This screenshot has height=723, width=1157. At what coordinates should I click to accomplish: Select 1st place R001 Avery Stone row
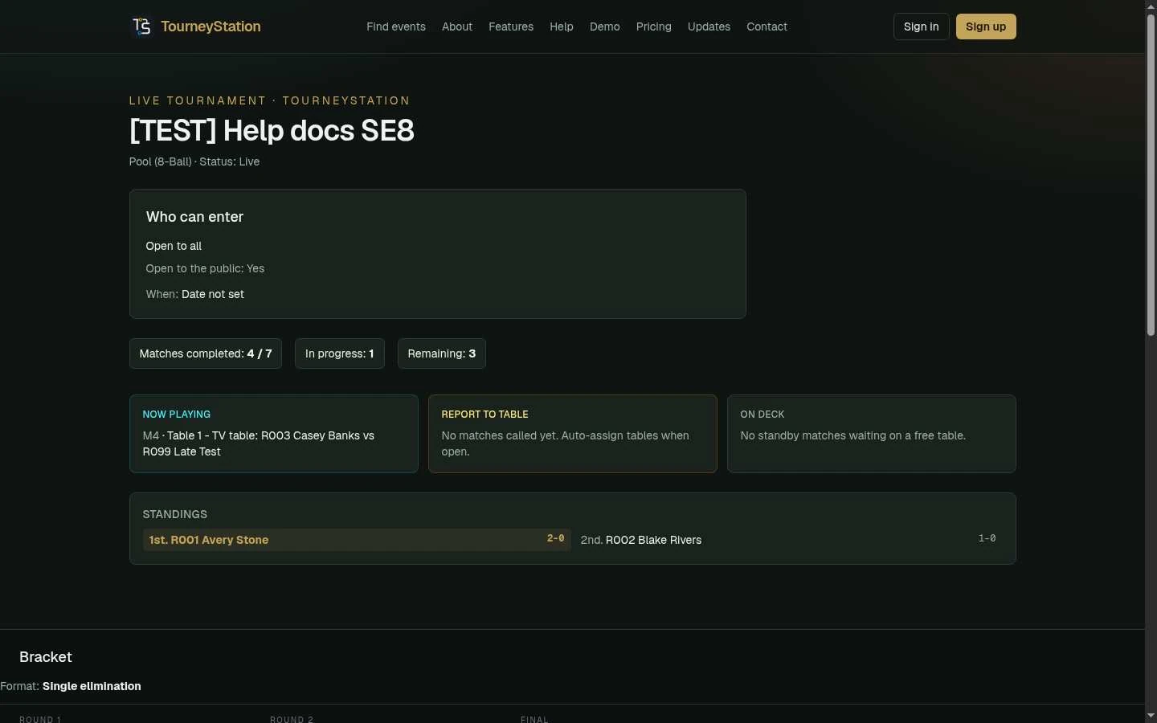point(357,540)
